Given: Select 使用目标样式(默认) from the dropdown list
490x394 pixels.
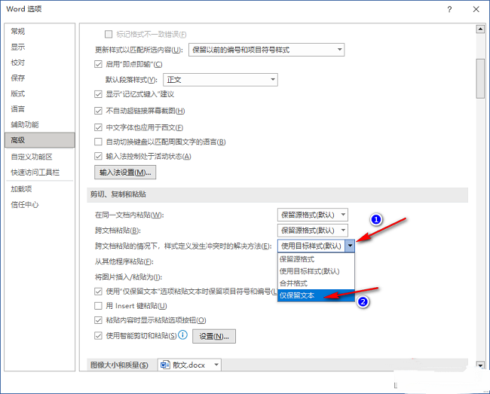Looking at the screenshot, I should 316,271.
